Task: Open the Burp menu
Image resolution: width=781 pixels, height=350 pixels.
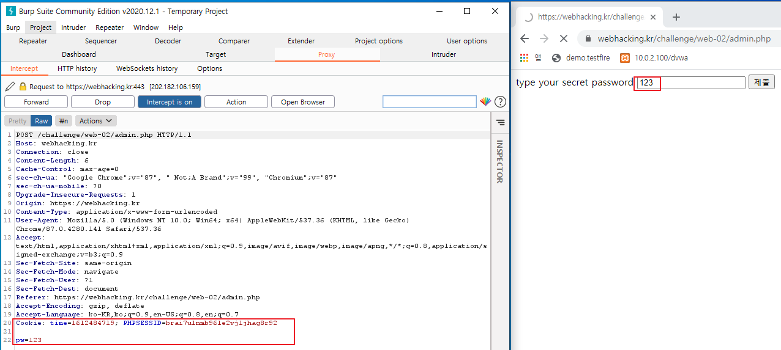Action: tap(13, 27)
